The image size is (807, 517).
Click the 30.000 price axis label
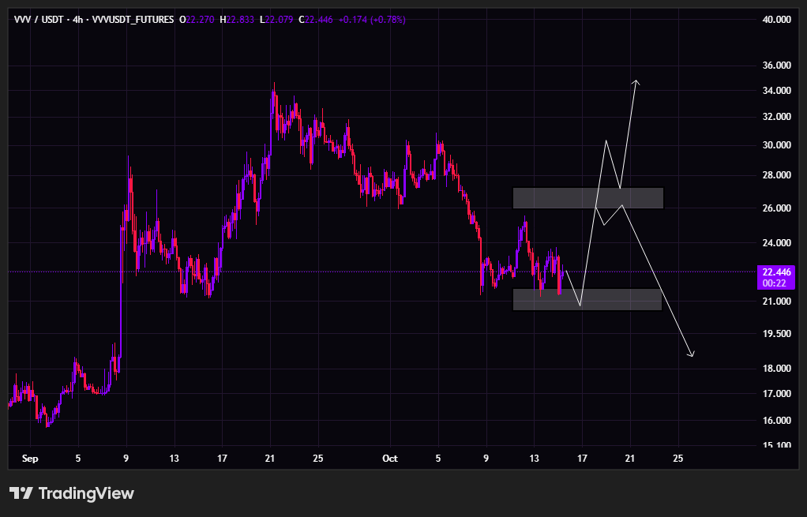tap(777, 145)
